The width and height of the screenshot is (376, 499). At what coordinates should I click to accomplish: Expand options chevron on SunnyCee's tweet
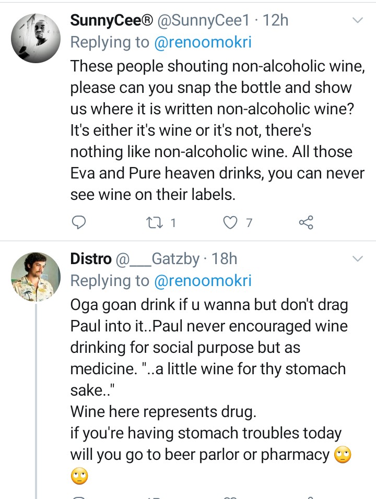358,20
